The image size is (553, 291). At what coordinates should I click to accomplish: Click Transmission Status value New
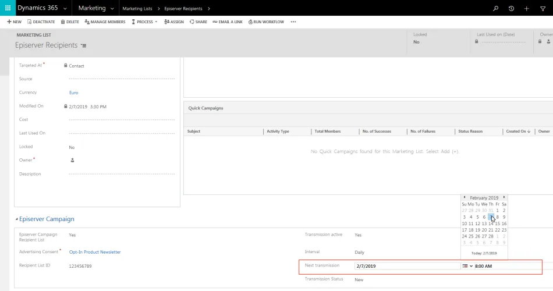coord(359,280)
